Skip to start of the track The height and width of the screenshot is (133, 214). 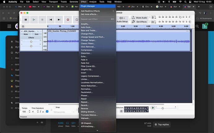click(51, 20)
